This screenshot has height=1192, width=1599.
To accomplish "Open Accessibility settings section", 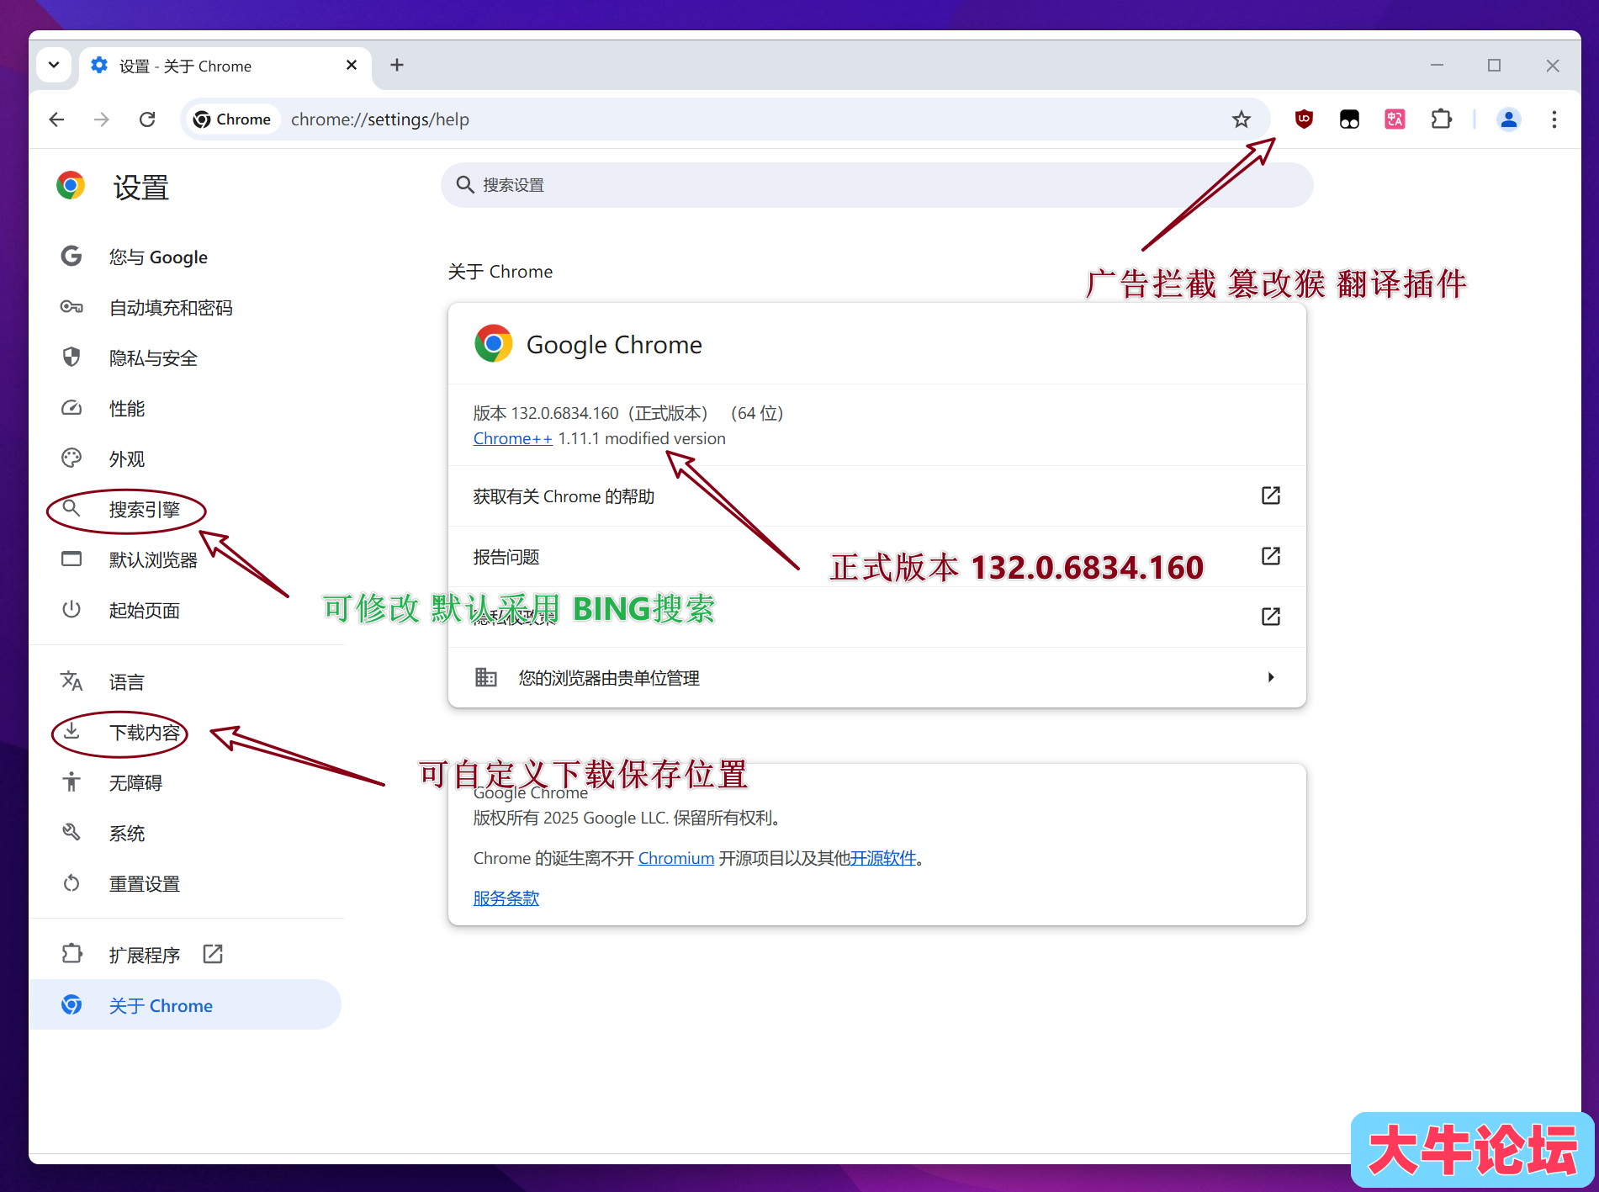I will pyautogui.click(x=185, y=783).
